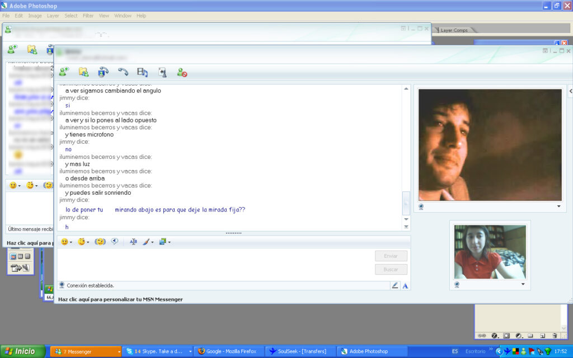573x358 pixels.
Task: Switch to text mode with the letter A icon
Action: coord(406,286)
